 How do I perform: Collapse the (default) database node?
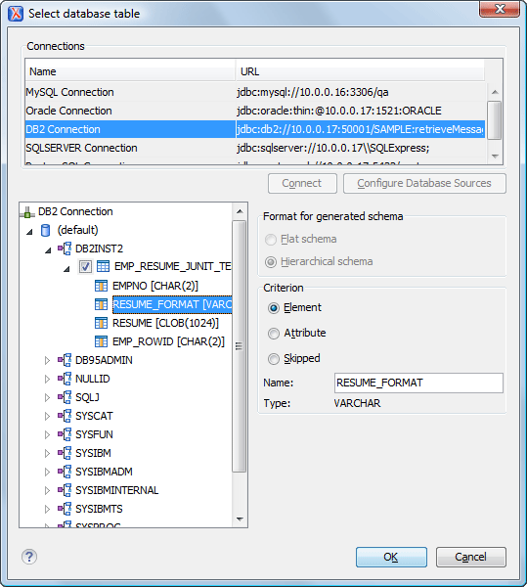click(29, 232)
